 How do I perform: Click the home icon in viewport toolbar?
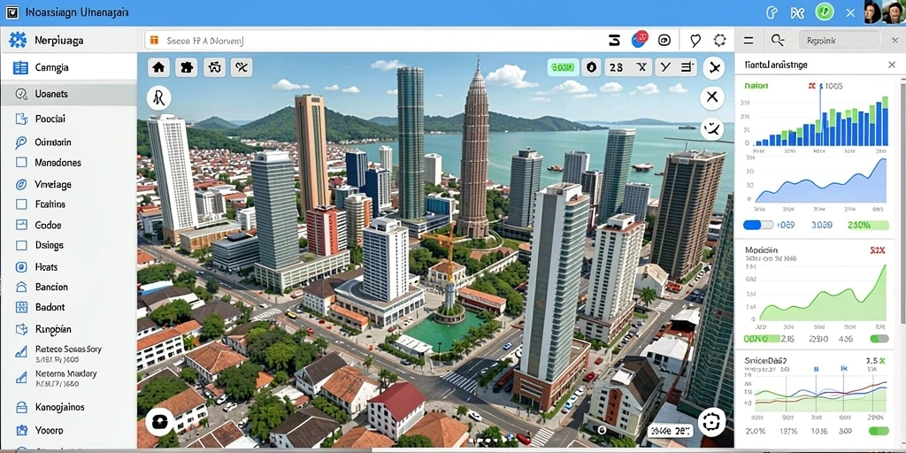(x=158, y=67)
